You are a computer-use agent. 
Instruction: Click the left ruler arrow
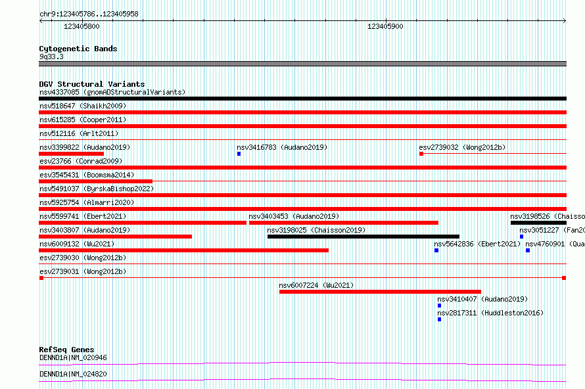[41, 21]
